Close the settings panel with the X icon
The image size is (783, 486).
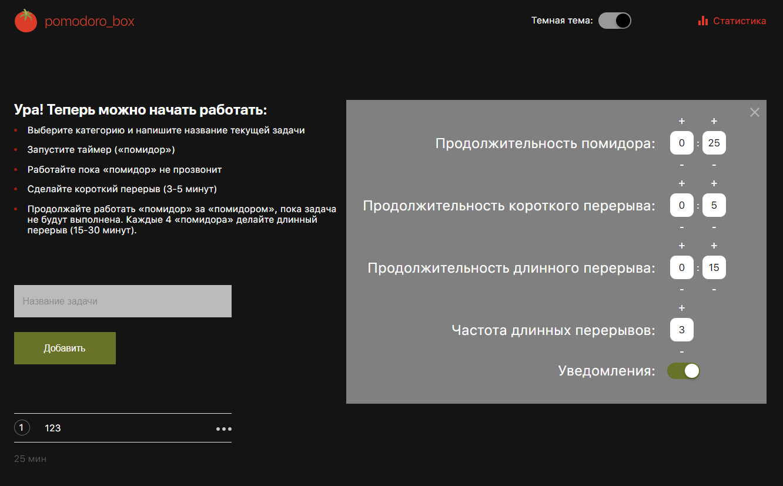point(754,112)
